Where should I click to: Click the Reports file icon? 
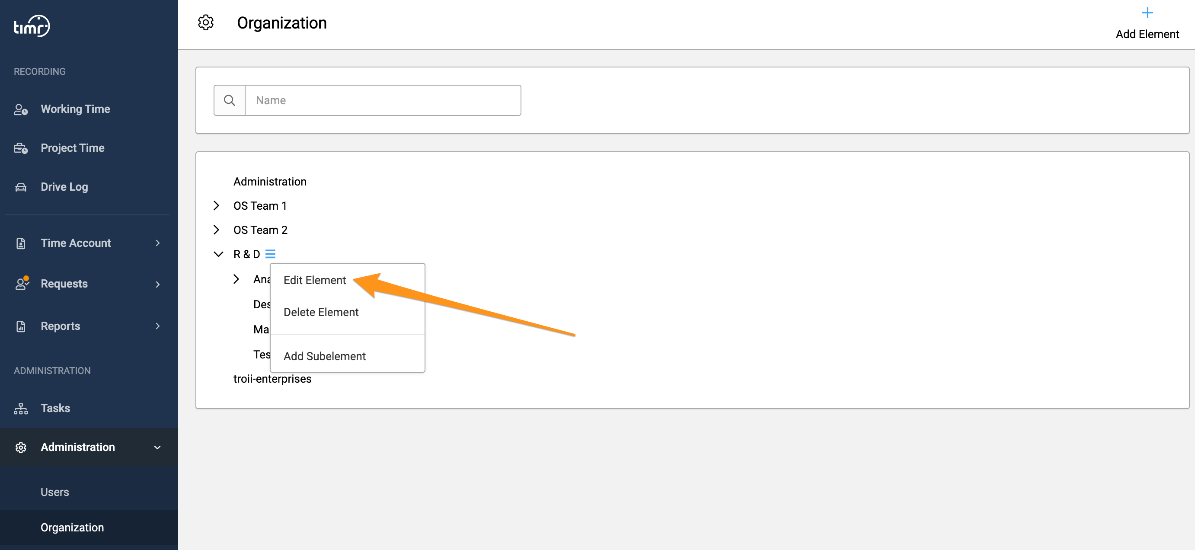click(21, 326)
